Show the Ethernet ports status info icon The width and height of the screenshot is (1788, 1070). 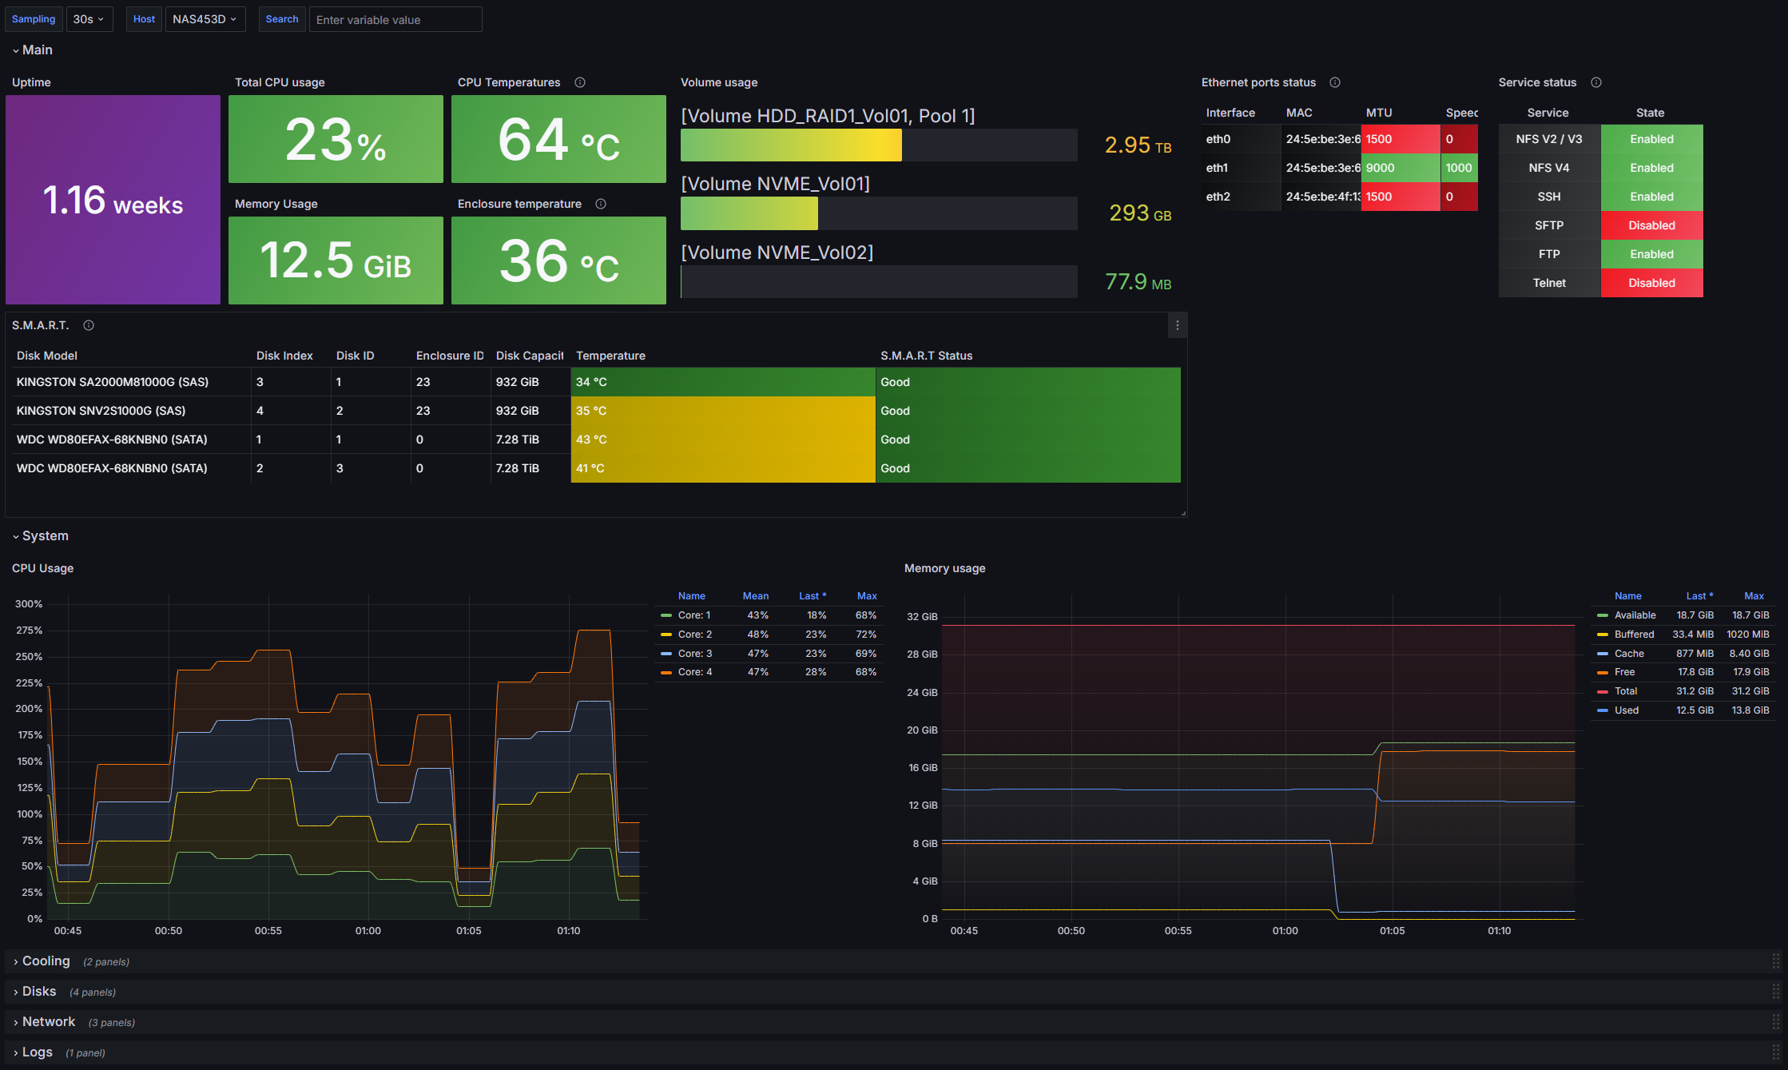point(1335,82)
